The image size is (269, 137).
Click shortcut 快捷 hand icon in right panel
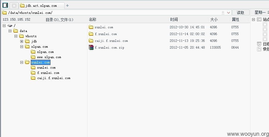point(259,49)
